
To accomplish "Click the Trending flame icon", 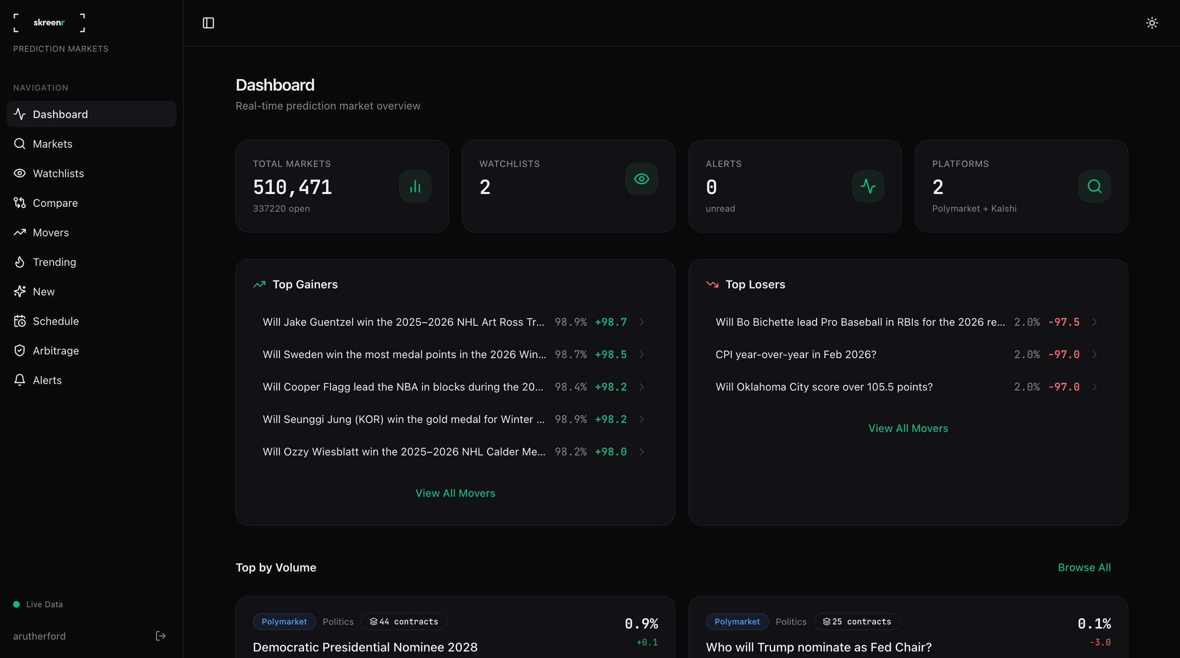I will pyautogui.click(x=19, y=262).
